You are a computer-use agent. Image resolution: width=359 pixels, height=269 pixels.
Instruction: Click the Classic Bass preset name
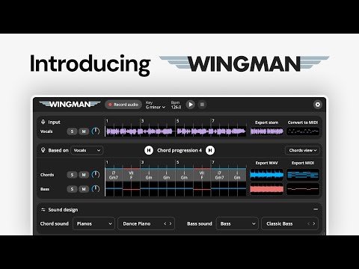coord(280,223)
